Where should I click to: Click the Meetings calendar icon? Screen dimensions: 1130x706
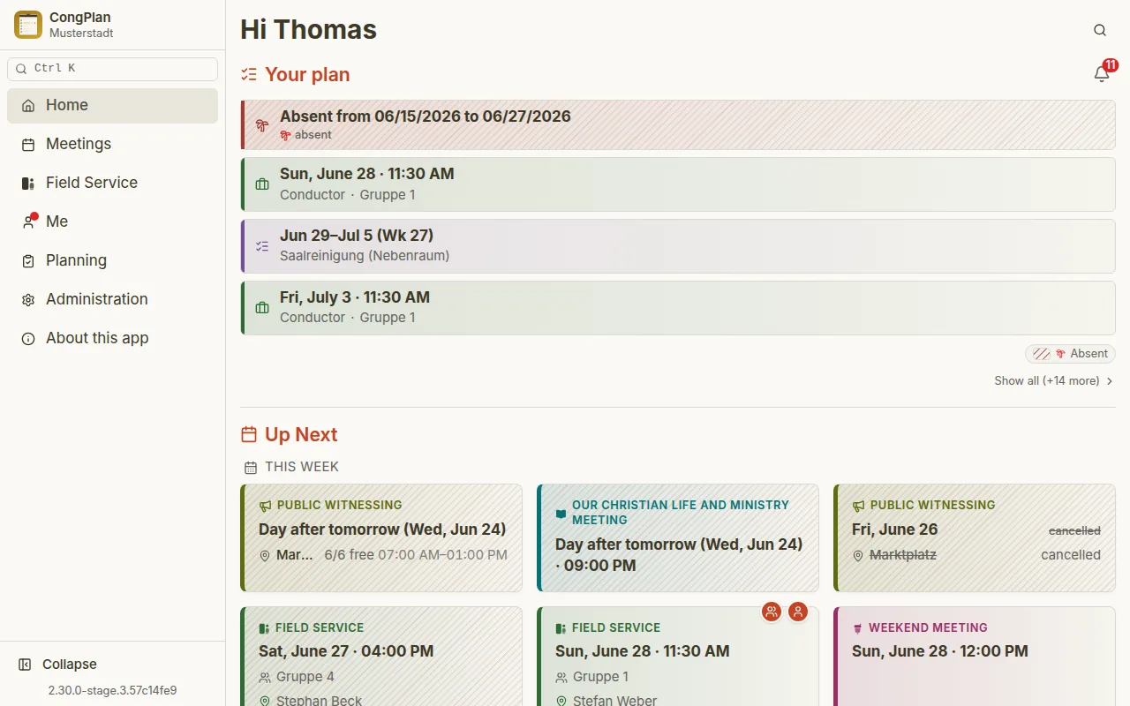(28, 145)
